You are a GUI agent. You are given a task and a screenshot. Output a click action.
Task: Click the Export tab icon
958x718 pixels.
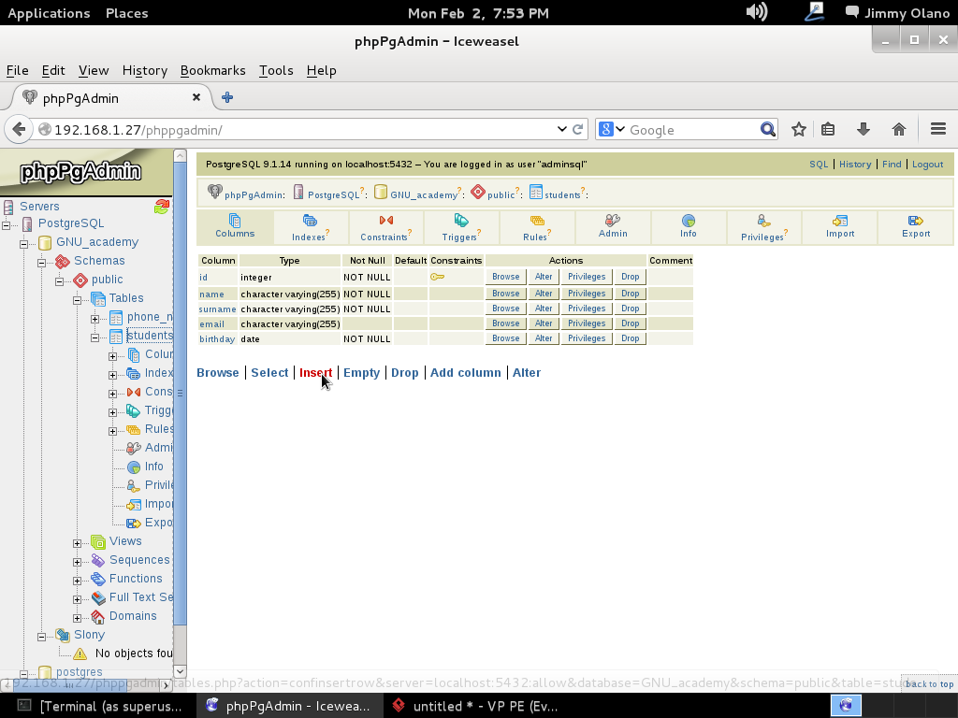916,221
